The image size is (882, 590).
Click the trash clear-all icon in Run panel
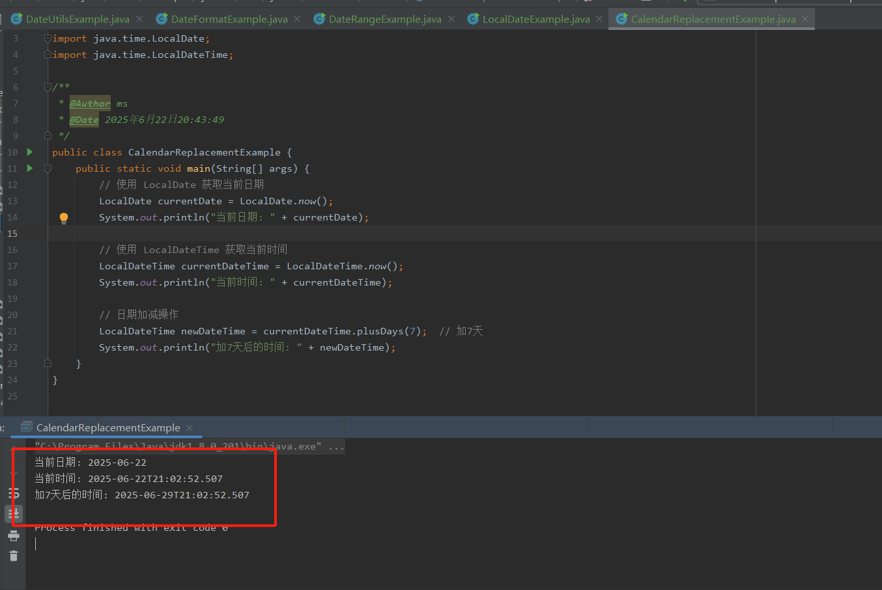(x=14, y=556)
